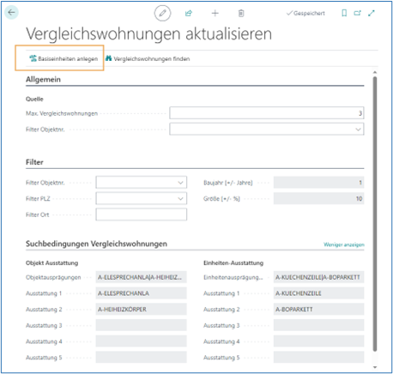
Task: Switch to edit mode via pencil icon
Action: [x=162, y=13]
